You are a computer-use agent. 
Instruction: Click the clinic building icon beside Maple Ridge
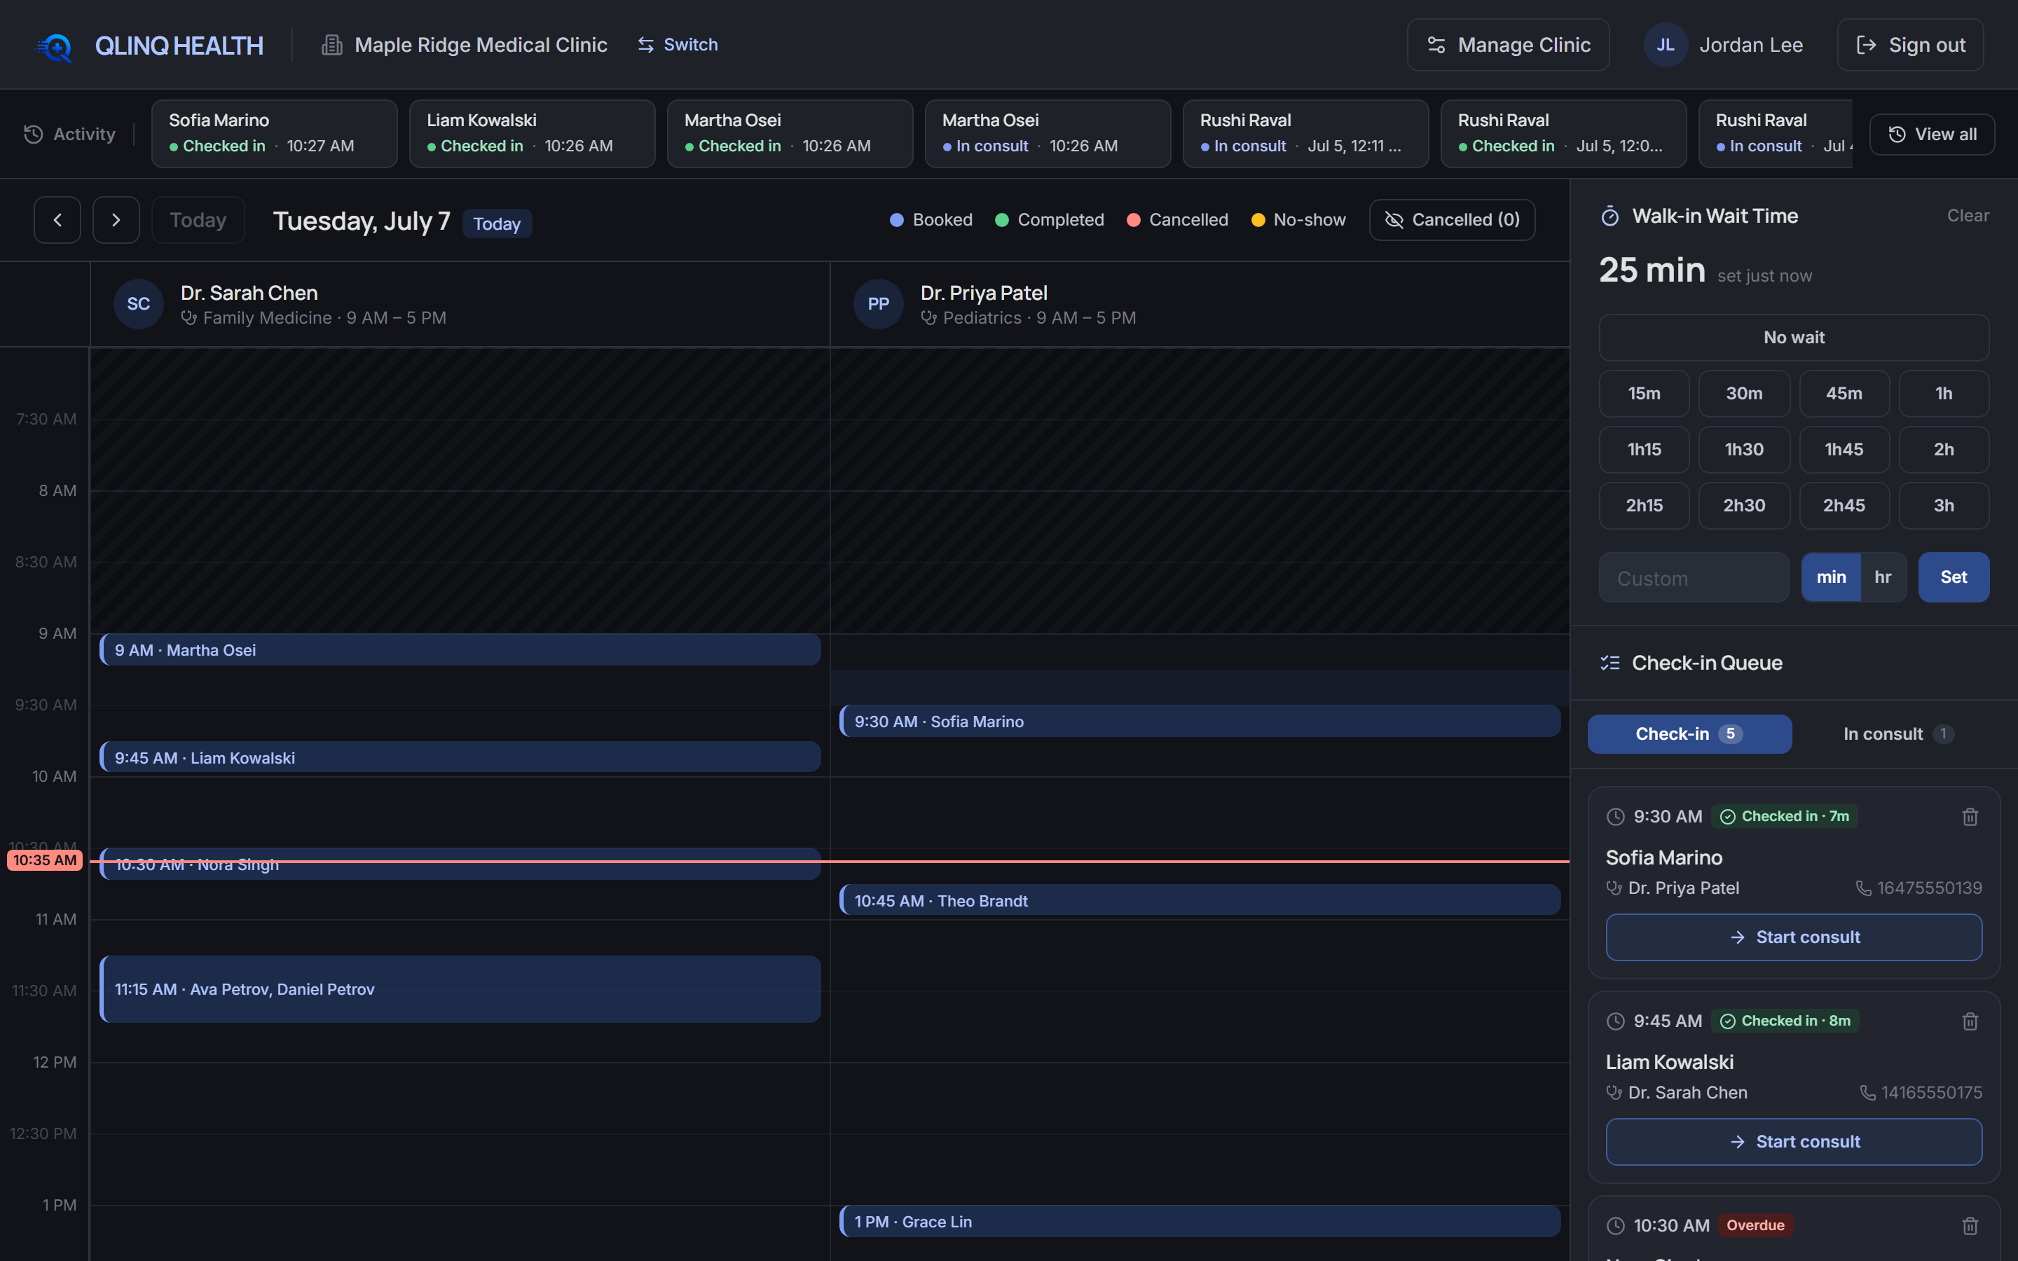click(x=332, y=45)
